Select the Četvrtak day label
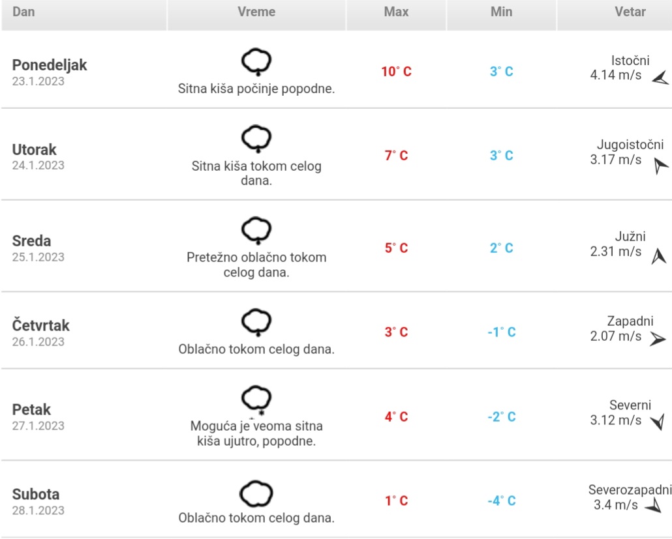The height and width of the screenshot is (539, 672). coord(41,325)
